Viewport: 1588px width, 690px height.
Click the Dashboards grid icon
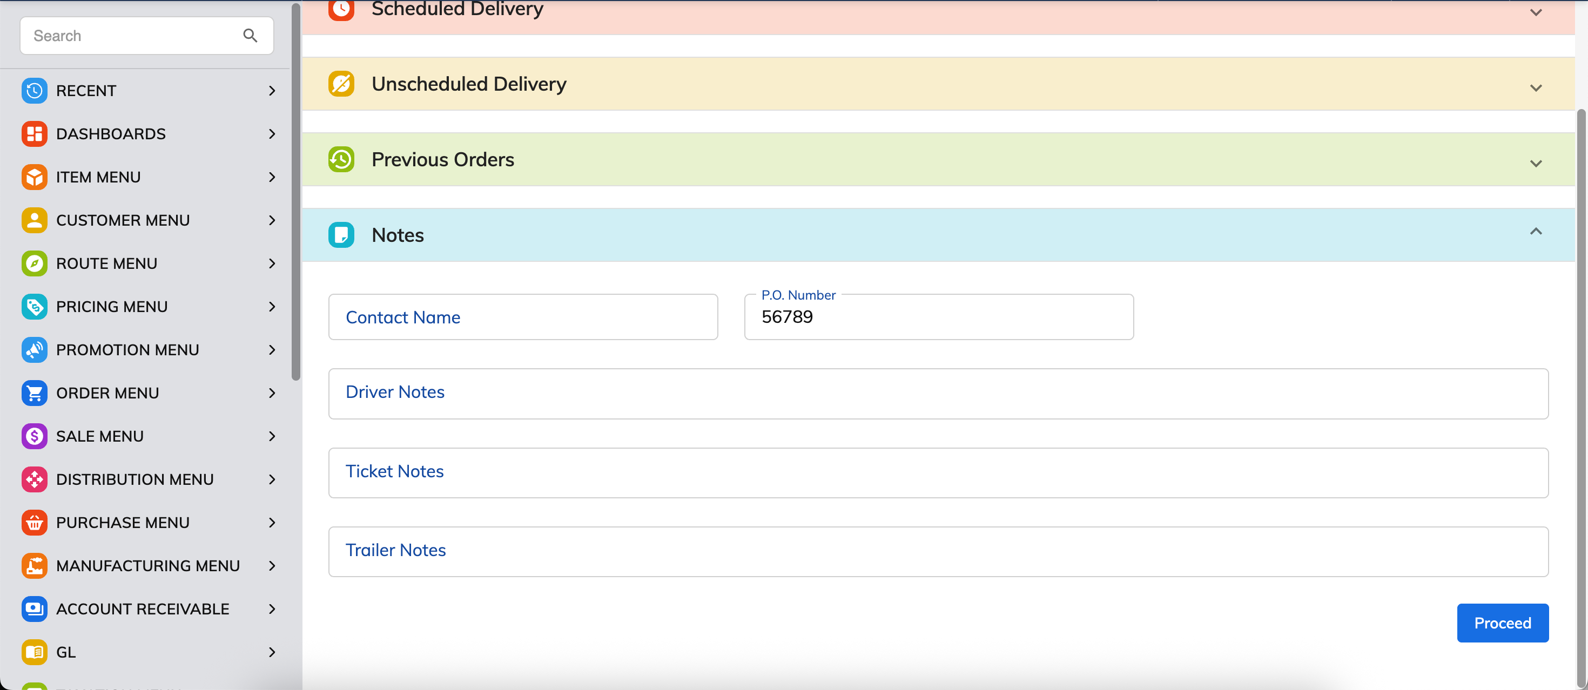35,134
